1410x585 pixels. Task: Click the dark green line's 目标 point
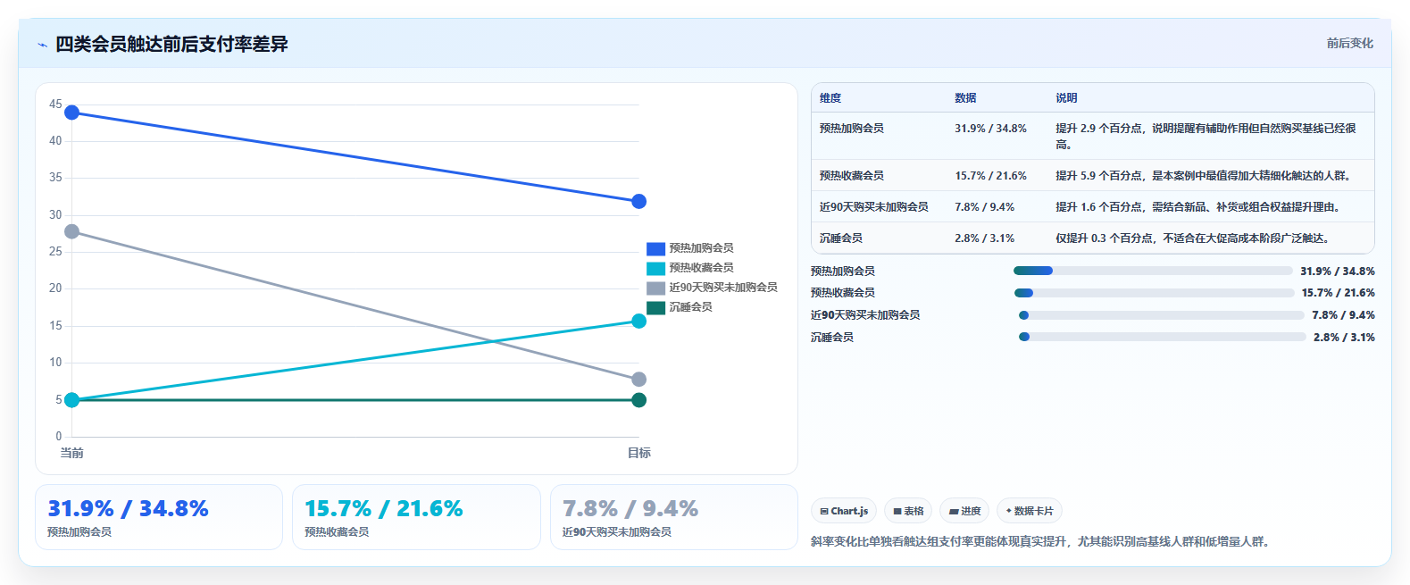coord(638,400)
